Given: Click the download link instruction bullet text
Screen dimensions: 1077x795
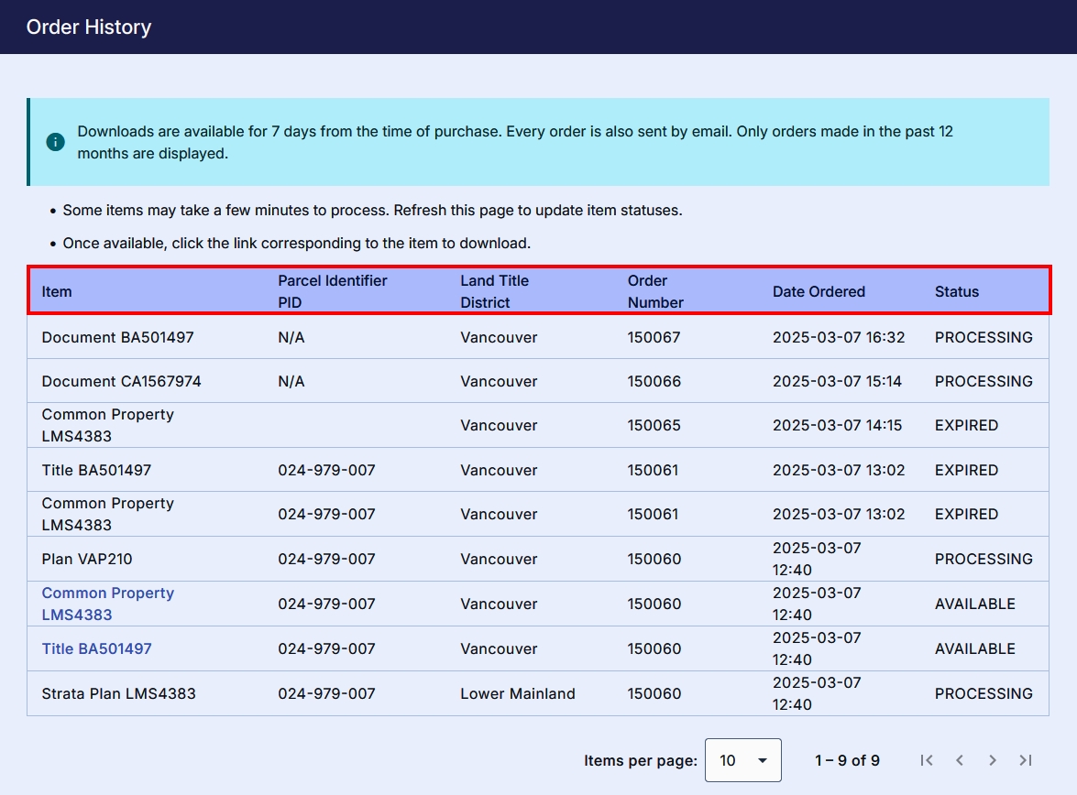Looking at the screenshot, I should pos(297,243).
